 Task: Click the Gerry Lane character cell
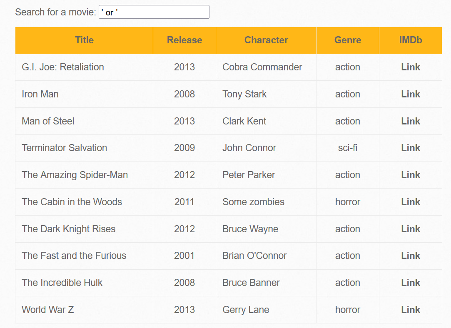pyautogui.click(x=266, y=310)
